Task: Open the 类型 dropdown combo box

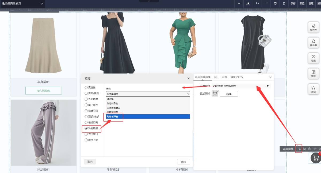Action: coord(148,94)
